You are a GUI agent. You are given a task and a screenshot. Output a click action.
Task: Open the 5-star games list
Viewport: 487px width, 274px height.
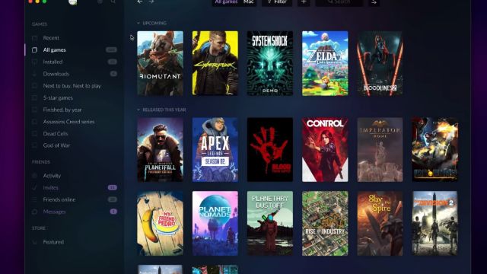point(58,98)
